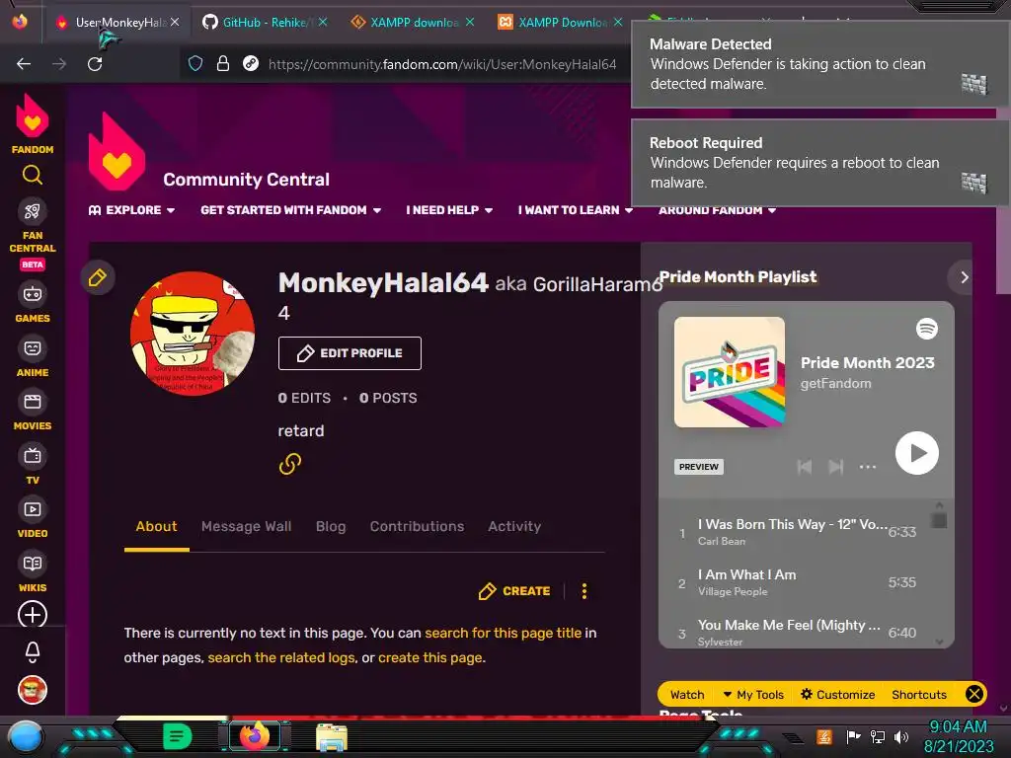The height and width of the screenshot is (758, 1011).
Task: Open the TV icon in sidebar
Action: pyautogui.click(x=33, y=456)
